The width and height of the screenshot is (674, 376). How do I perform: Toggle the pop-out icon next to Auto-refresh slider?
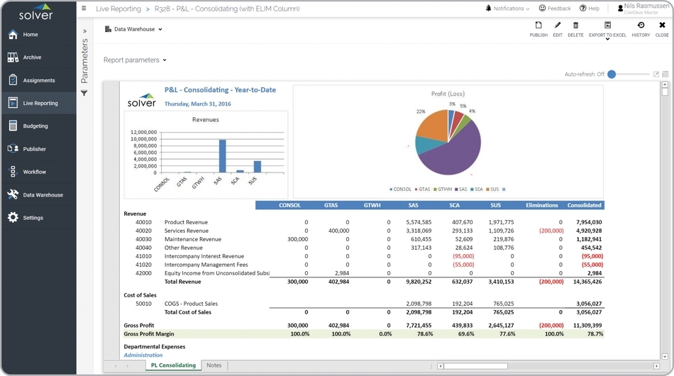(656, 74)
